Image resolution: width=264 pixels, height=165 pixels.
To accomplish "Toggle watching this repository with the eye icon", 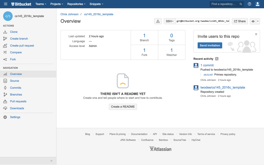I will point(253,21).
